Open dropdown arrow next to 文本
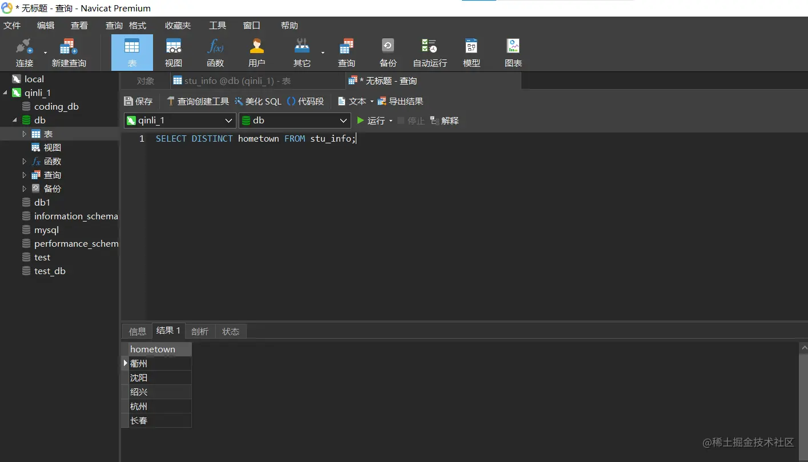808x462 pixels. tap(372, 102)
